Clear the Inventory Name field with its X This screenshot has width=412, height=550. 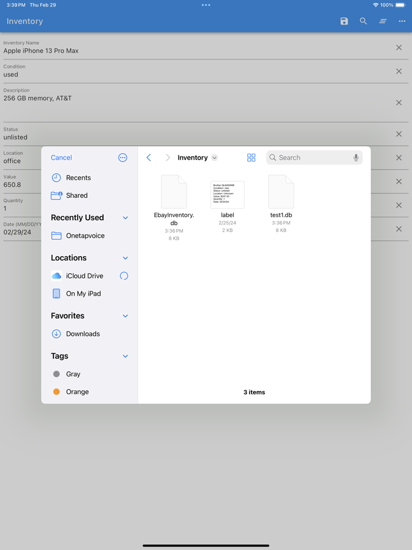coord(398,47)
